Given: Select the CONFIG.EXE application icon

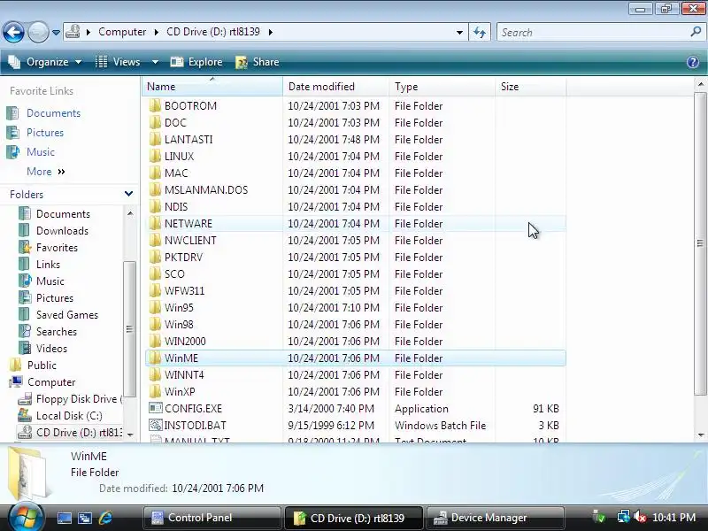Looking at the screenshot, I should [x=156, y=408].
